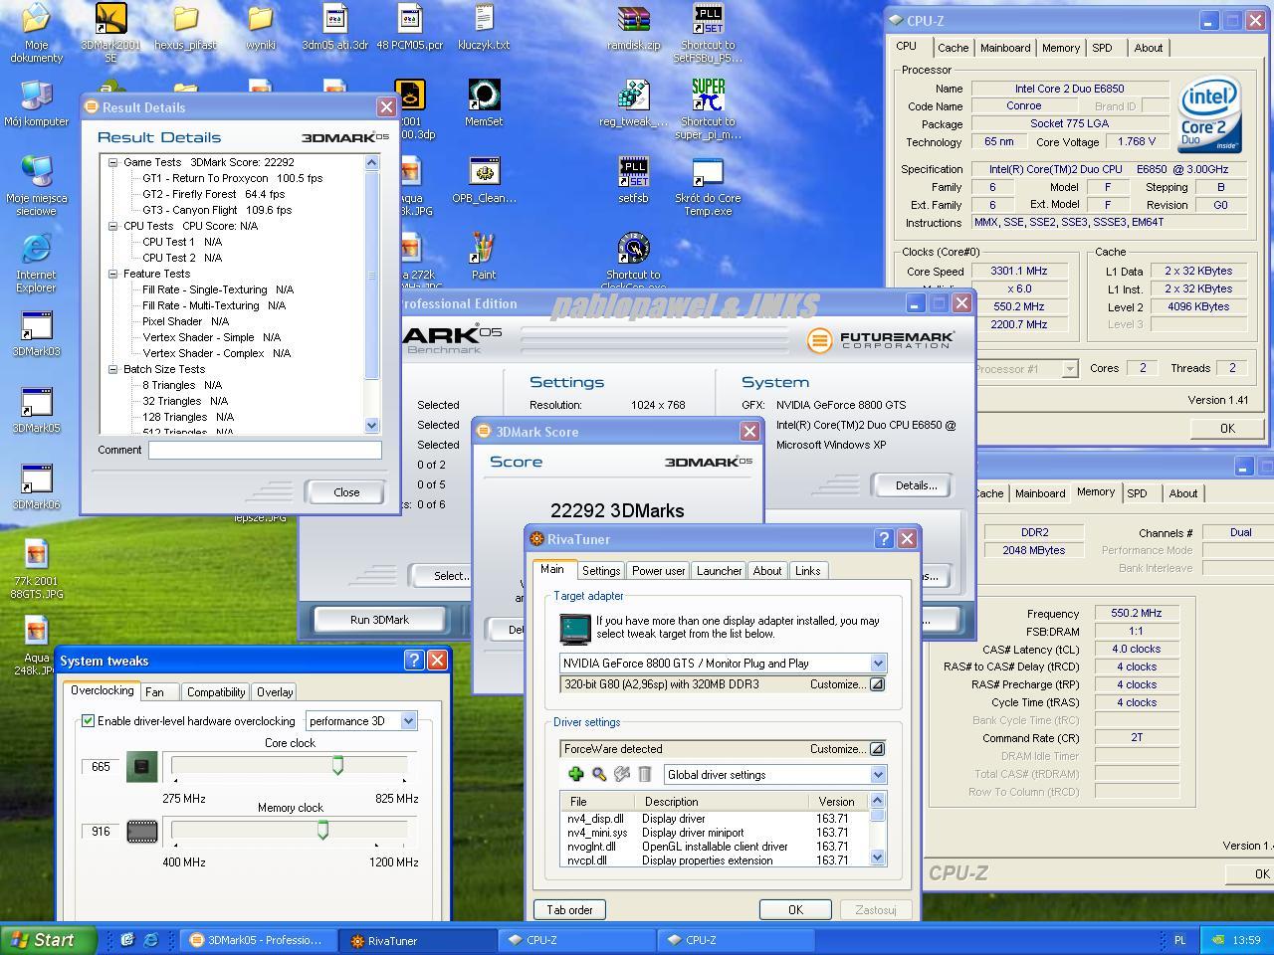Open the Settings tab in RivaTuner
The height and width of the screenshot is (955, 1274).
pyautogui.click(x=601, y=571)
